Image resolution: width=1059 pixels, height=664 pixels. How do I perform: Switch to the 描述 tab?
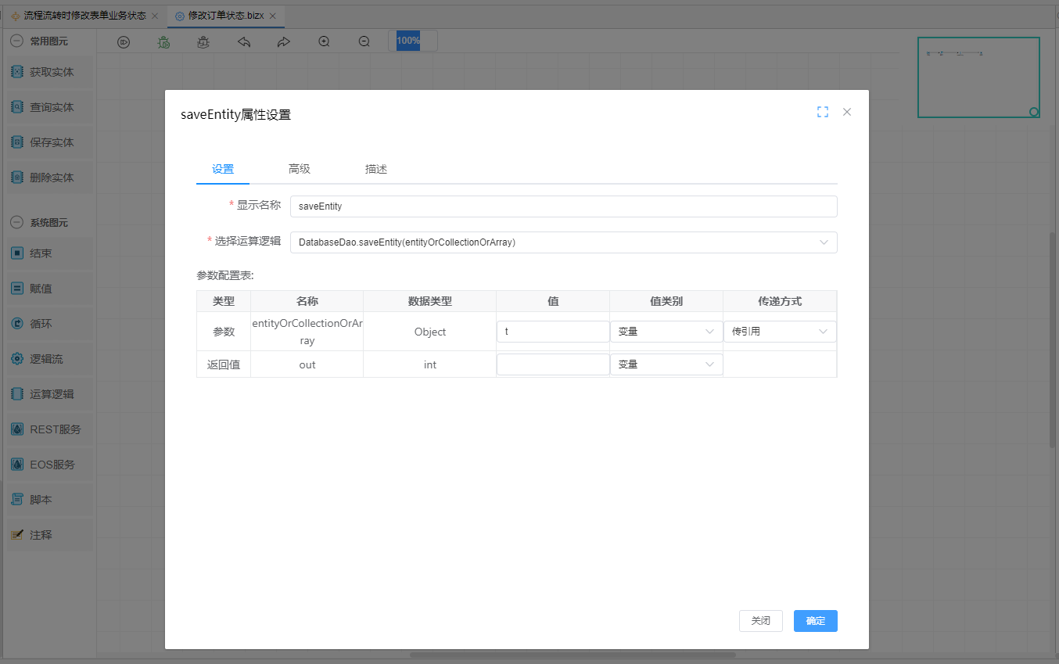click(x=376, y=169)
